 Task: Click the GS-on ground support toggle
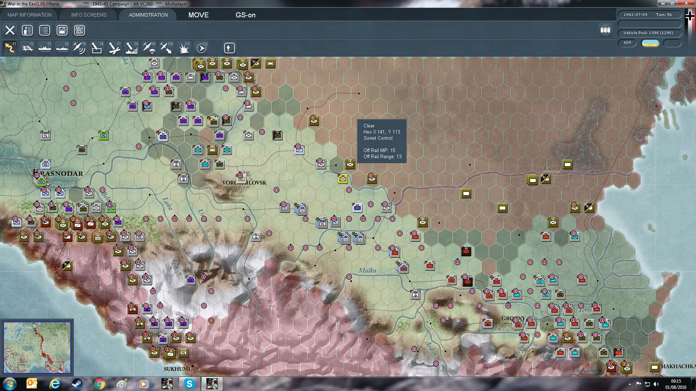click(x=245, y=15)
